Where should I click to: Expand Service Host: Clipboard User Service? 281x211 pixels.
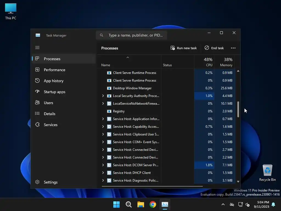point(103,134)
